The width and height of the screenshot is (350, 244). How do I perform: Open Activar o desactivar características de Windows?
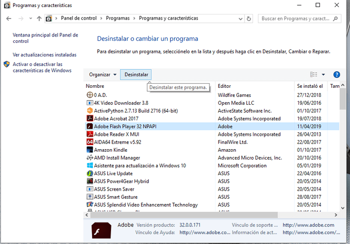coord(42,67)
